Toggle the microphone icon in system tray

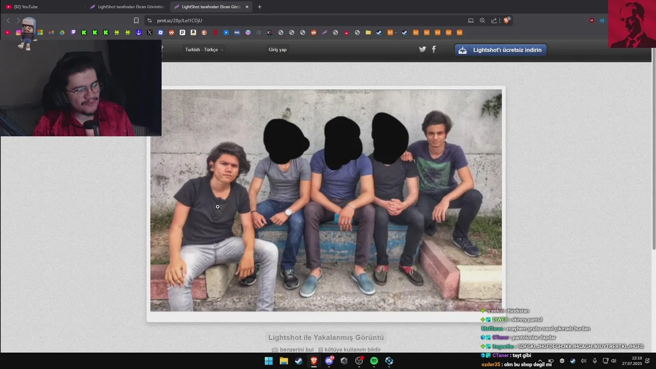[594, 361]
